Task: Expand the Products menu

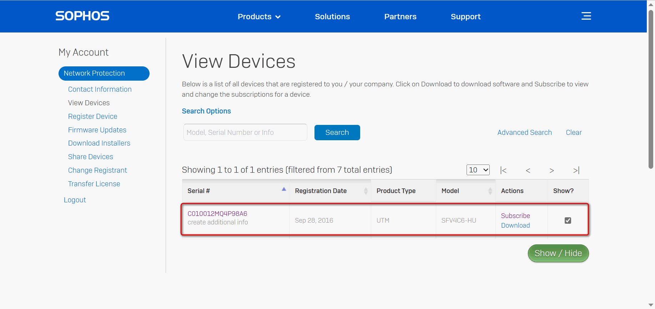Action: point(259,16)
